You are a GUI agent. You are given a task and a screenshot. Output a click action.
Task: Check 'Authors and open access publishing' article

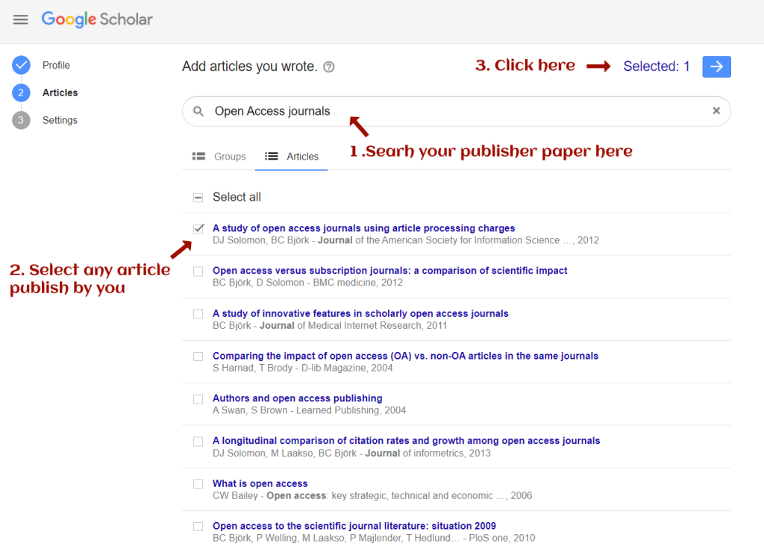[x=198, y=399]
